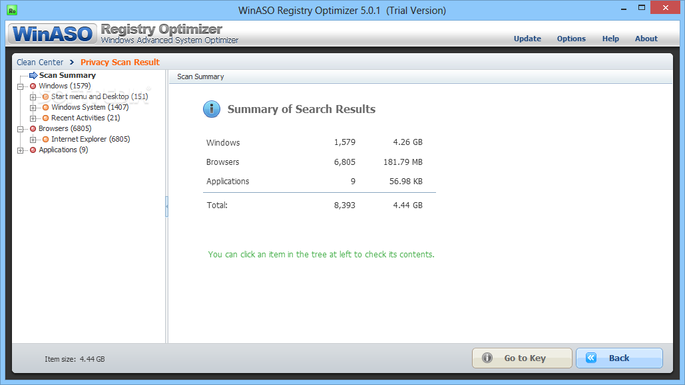Expand the Internet Explorer (6805) node
This screenshot has width=685, height=385.
coord(33,140)
